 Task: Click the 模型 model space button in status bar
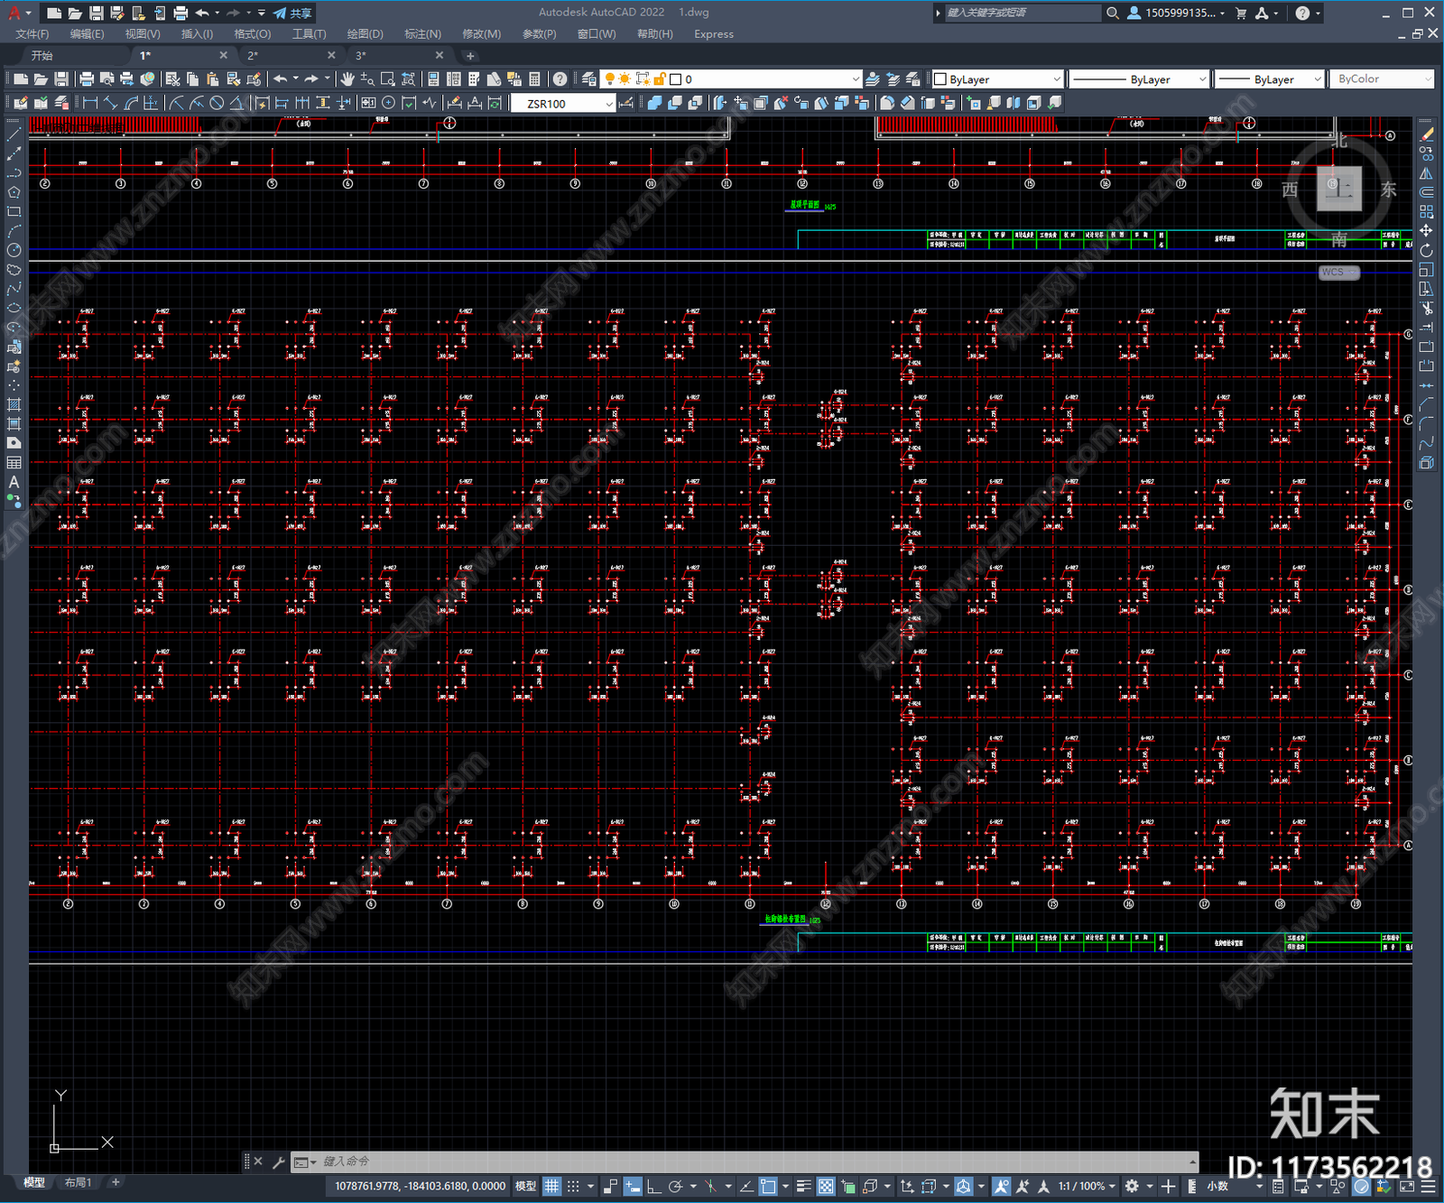pyautogui.click(x=525, y=1186)
